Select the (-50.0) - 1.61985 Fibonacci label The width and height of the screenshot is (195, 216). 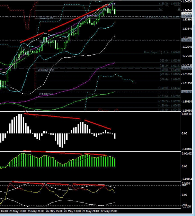pos(170,70)
